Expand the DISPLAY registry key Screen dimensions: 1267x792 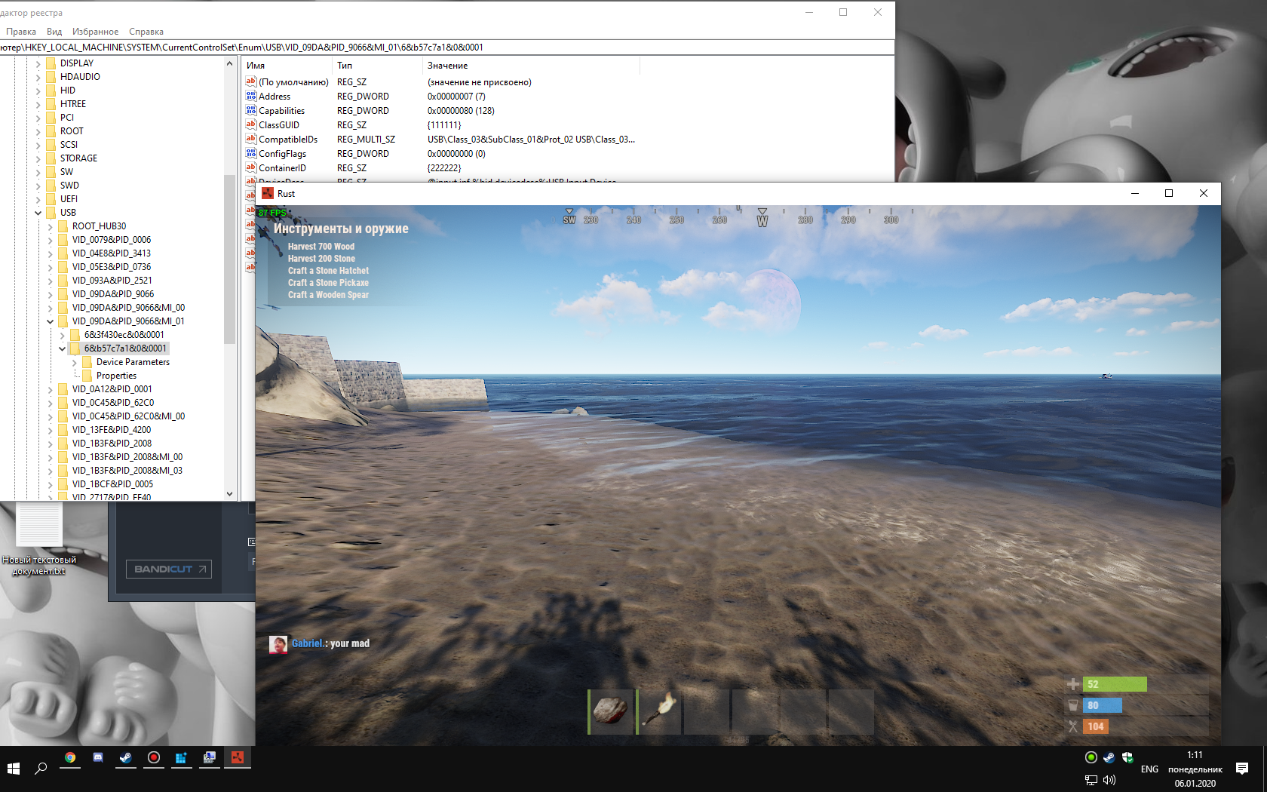click(38, 63)
